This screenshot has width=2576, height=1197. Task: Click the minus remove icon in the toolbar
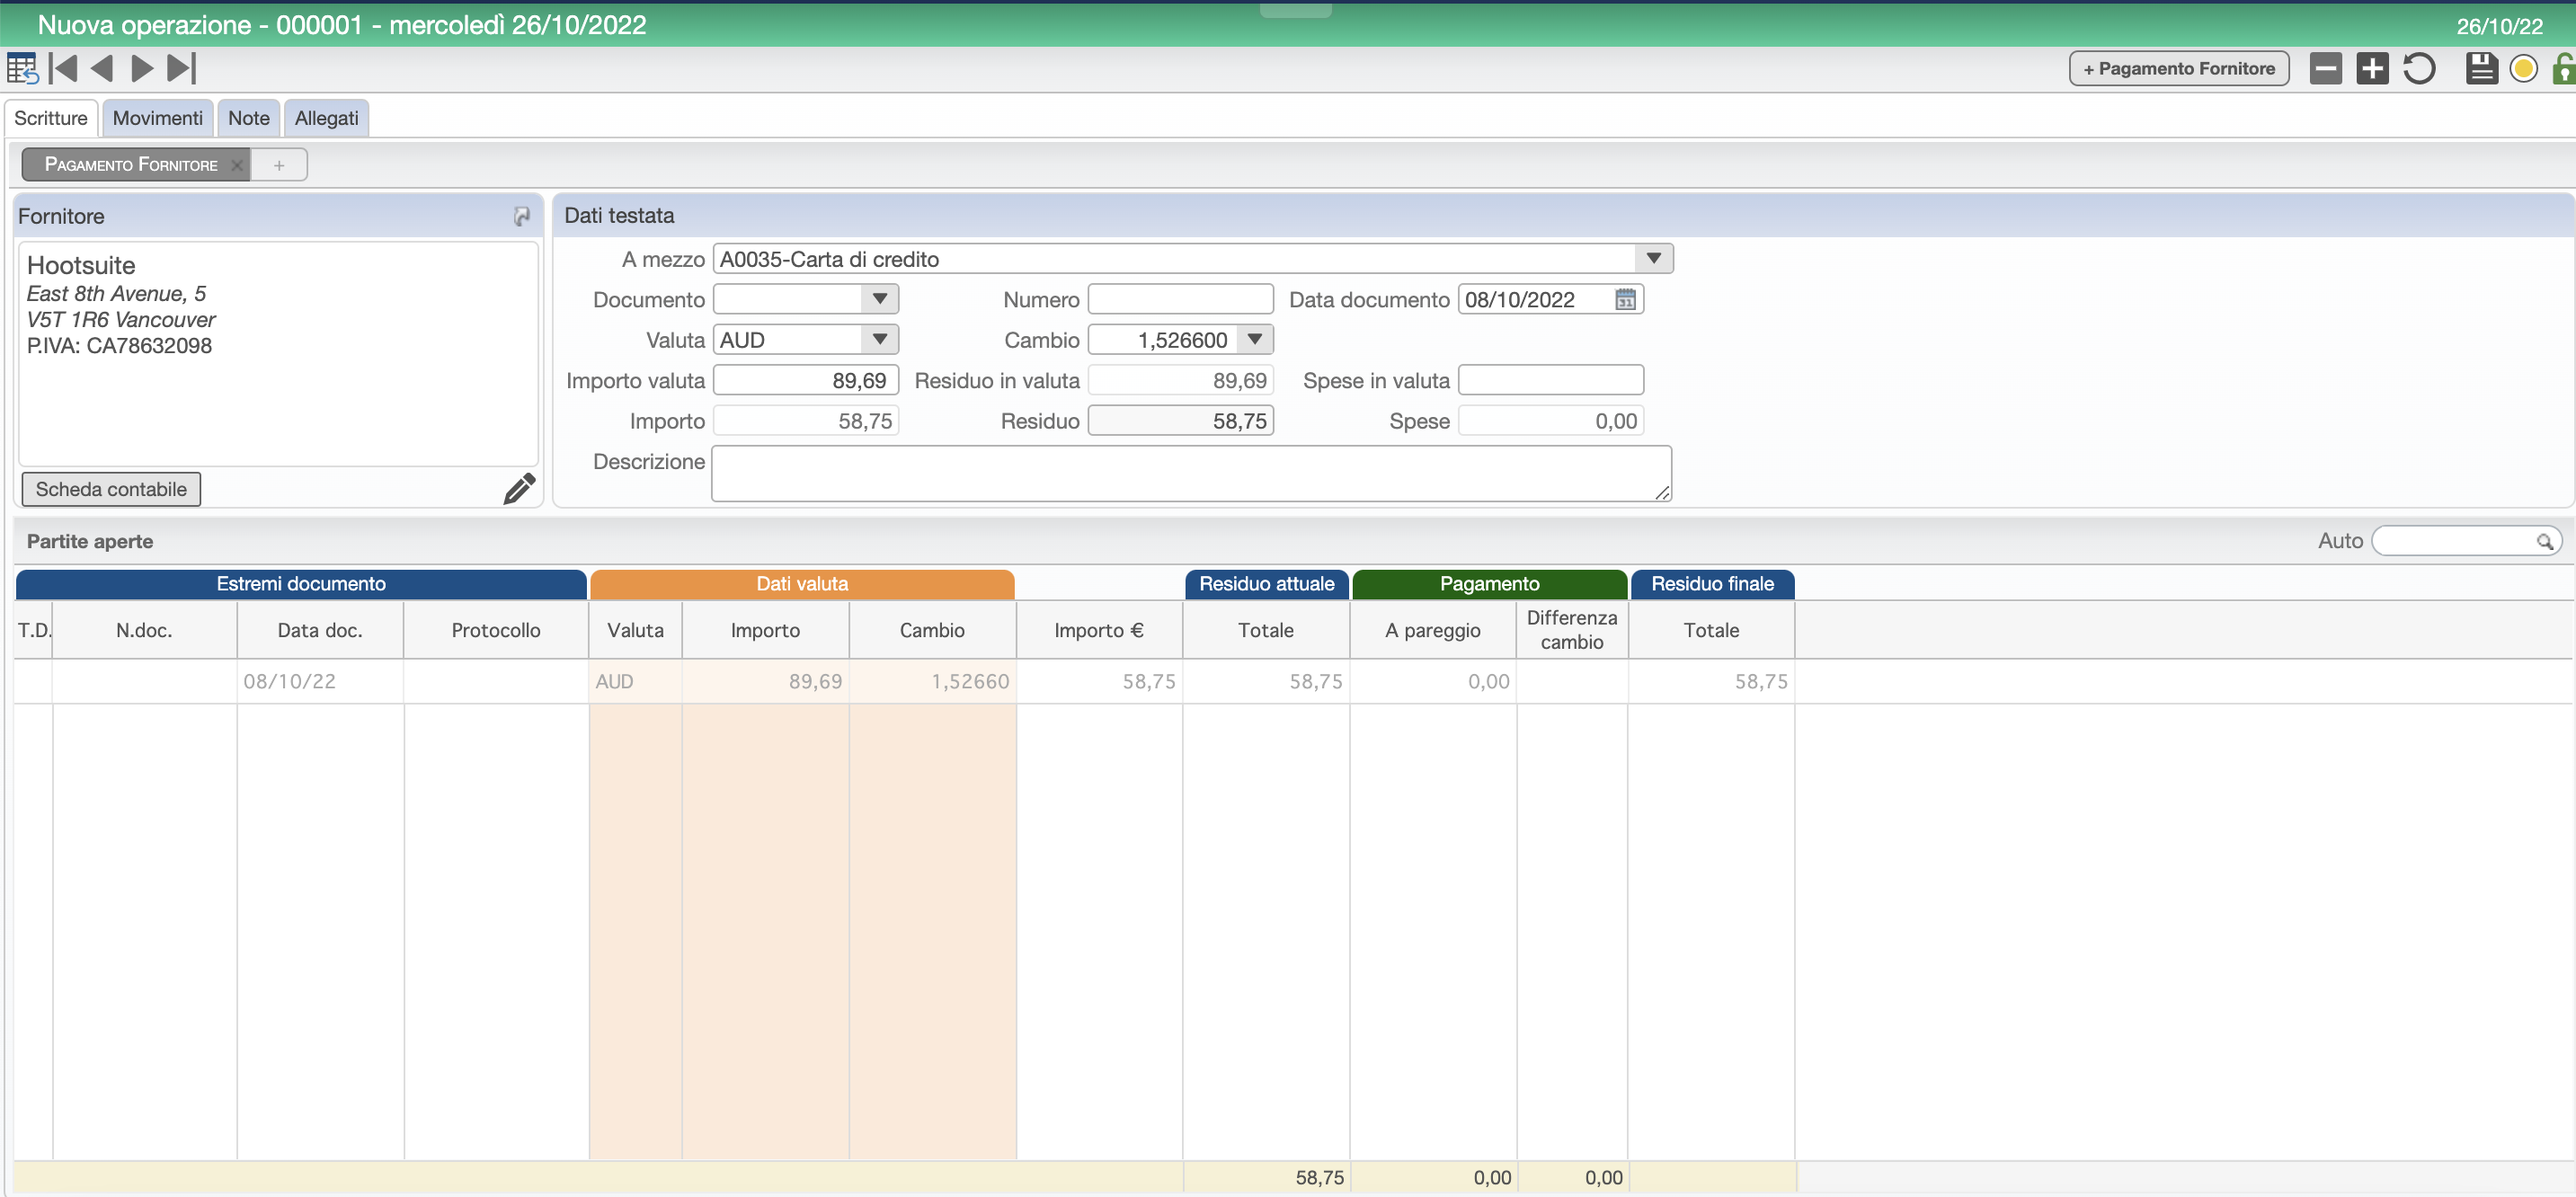[x=2326, y=68]
